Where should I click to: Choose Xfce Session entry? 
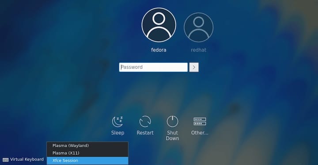click(x=87, y=161)
